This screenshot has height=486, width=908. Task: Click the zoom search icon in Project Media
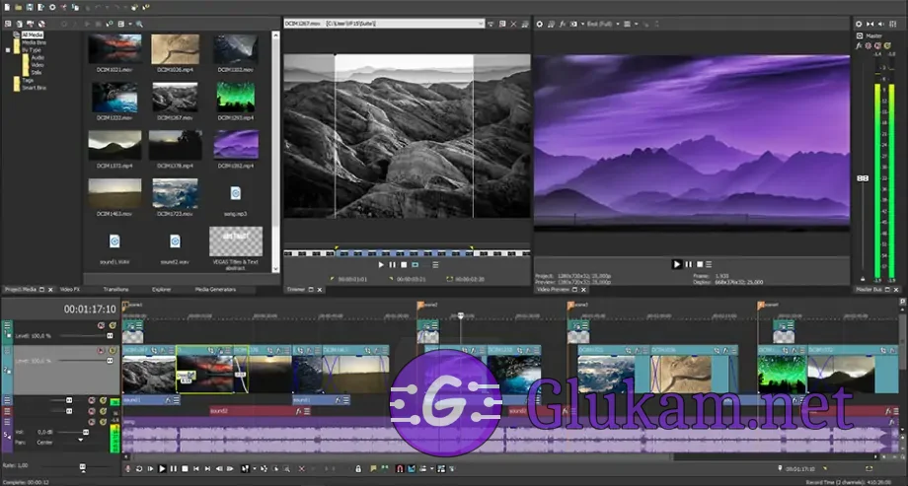coord(140,23)
